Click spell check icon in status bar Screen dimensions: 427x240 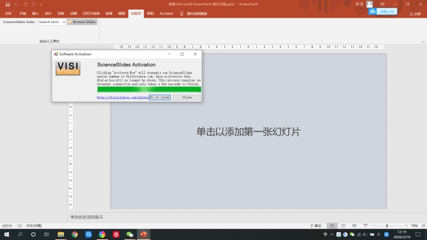pos(20,226)
